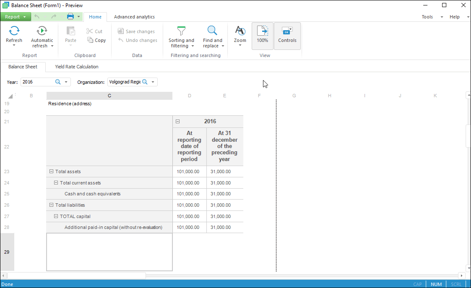
Task: Open Find and replace magnifier tool
Action: tap(212, 31)
